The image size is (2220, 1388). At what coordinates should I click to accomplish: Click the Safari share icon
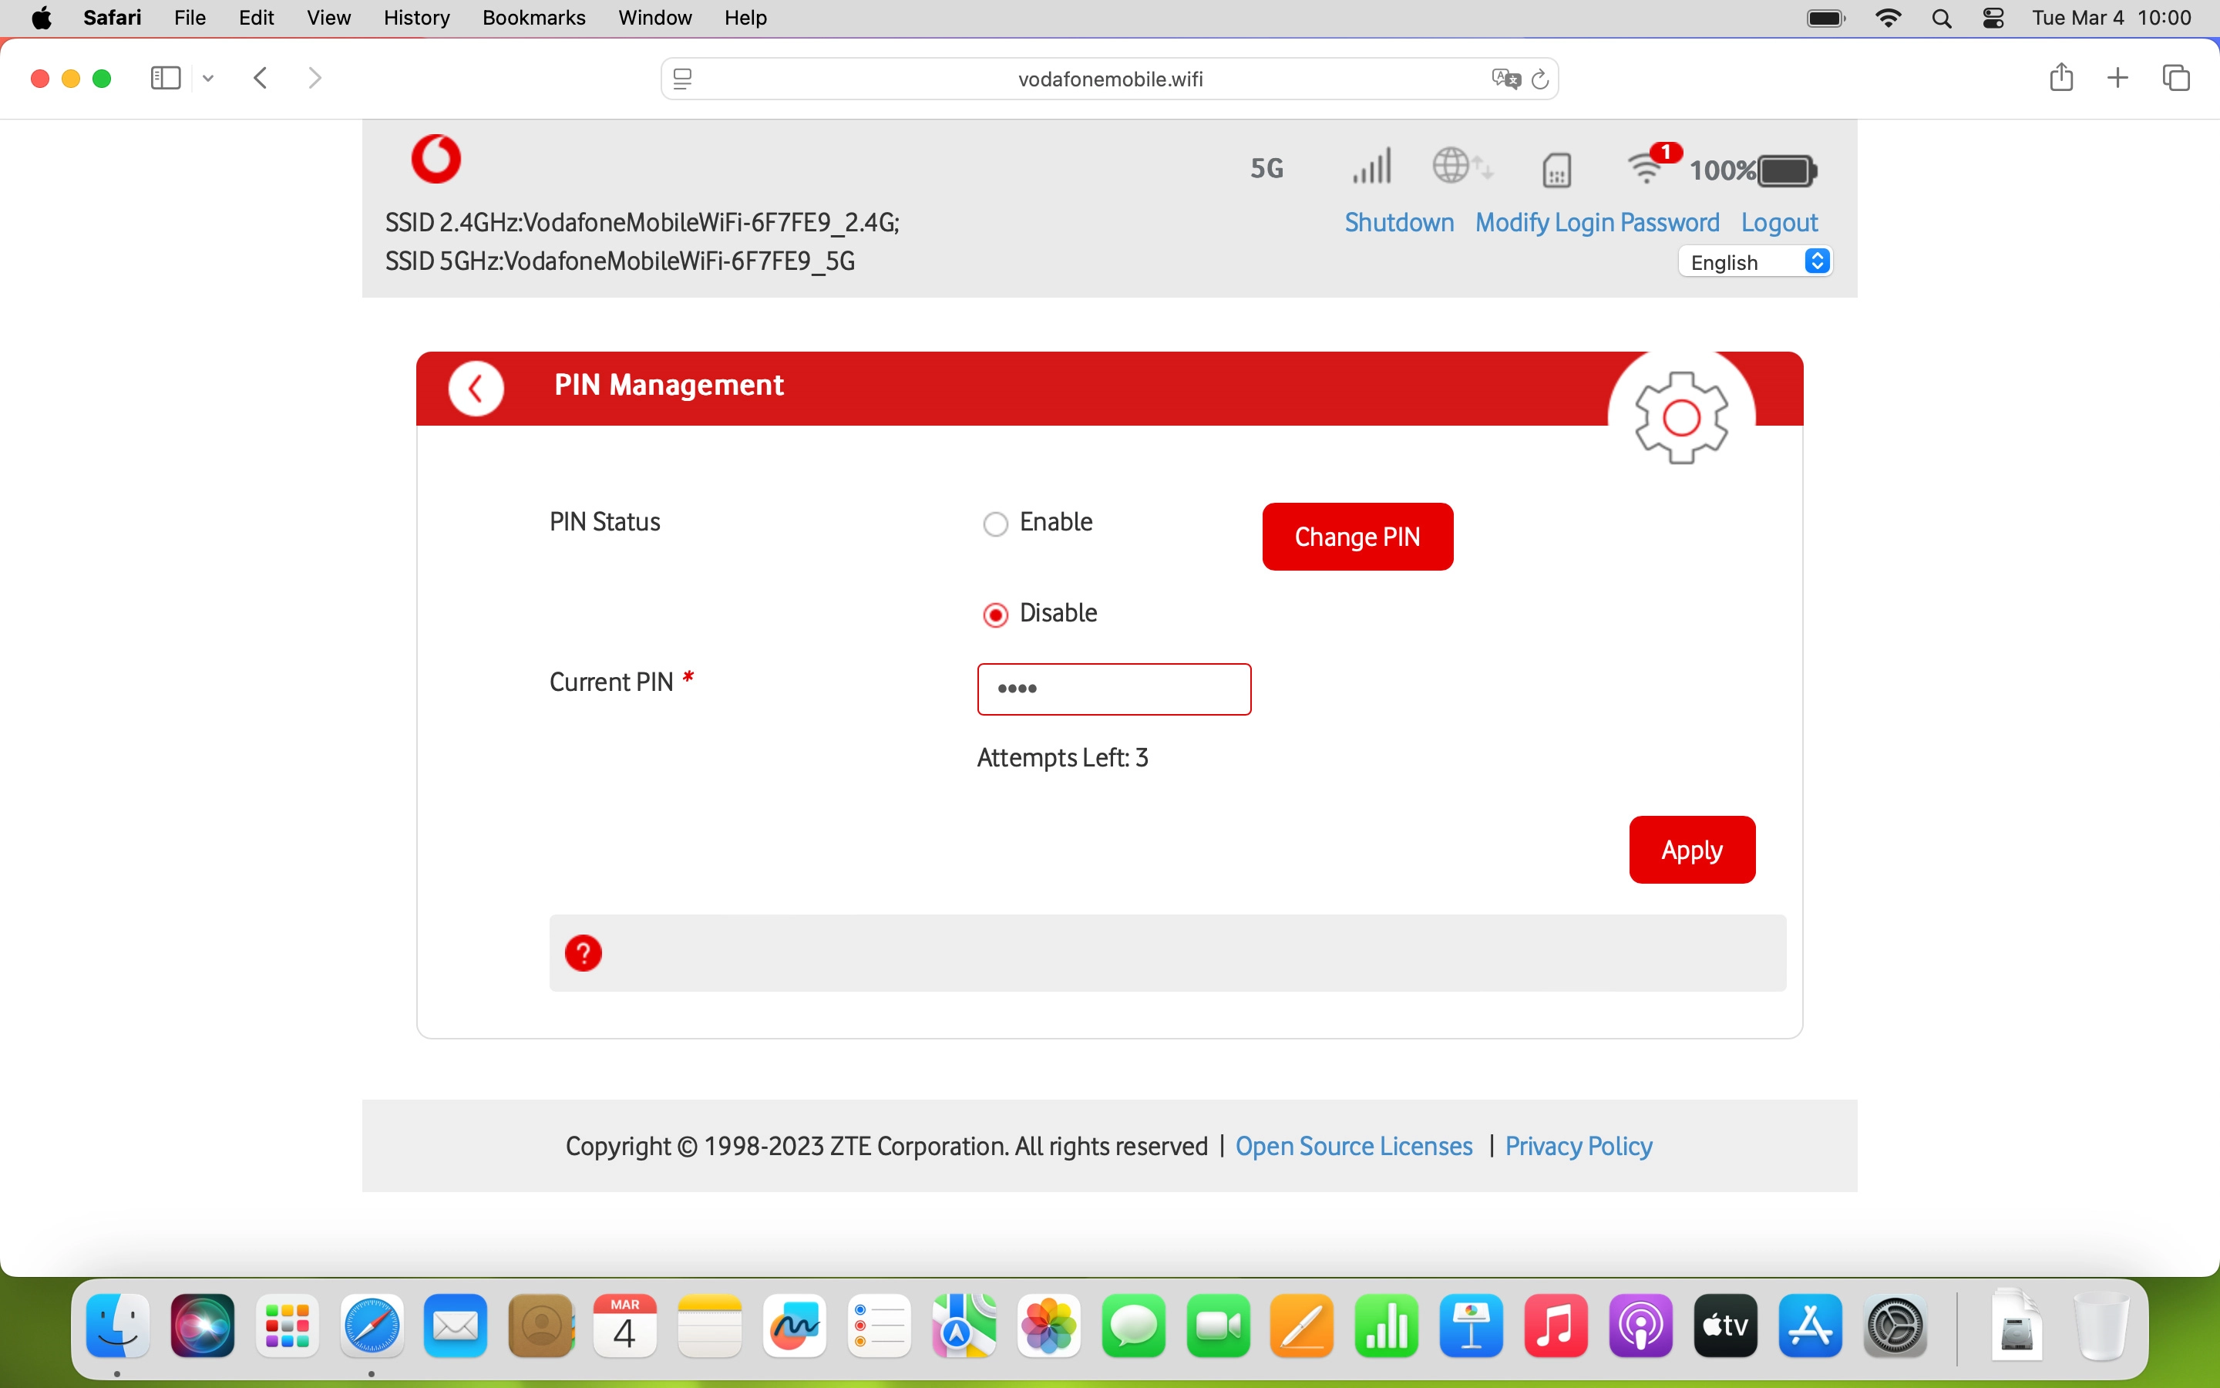[2060, 78]
